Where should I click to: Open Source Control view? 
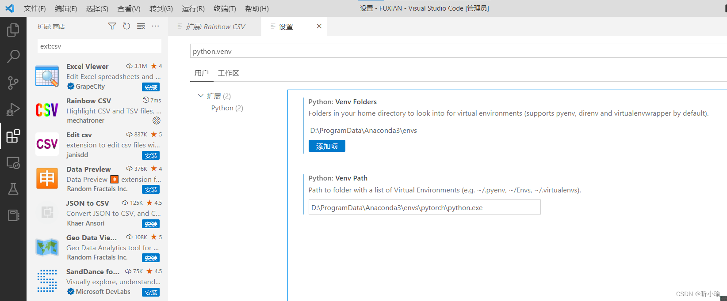(13, 83)
